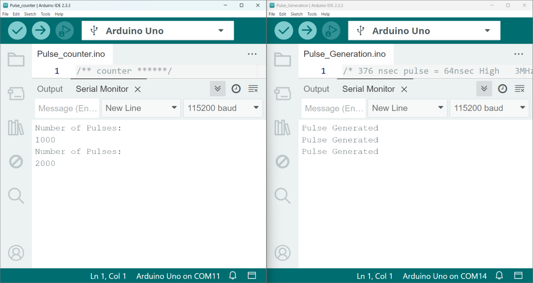Toggle timestamp in Pulse_counter serial monitor

236,89
